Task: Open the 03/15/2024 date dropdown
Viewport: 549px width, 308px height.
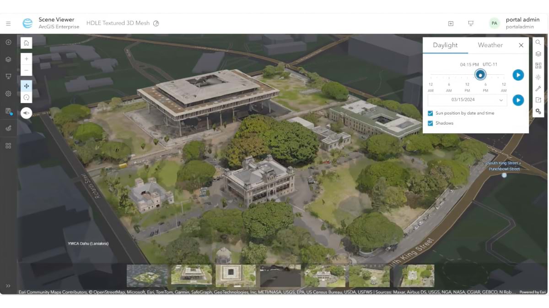Action: (467, 100)
